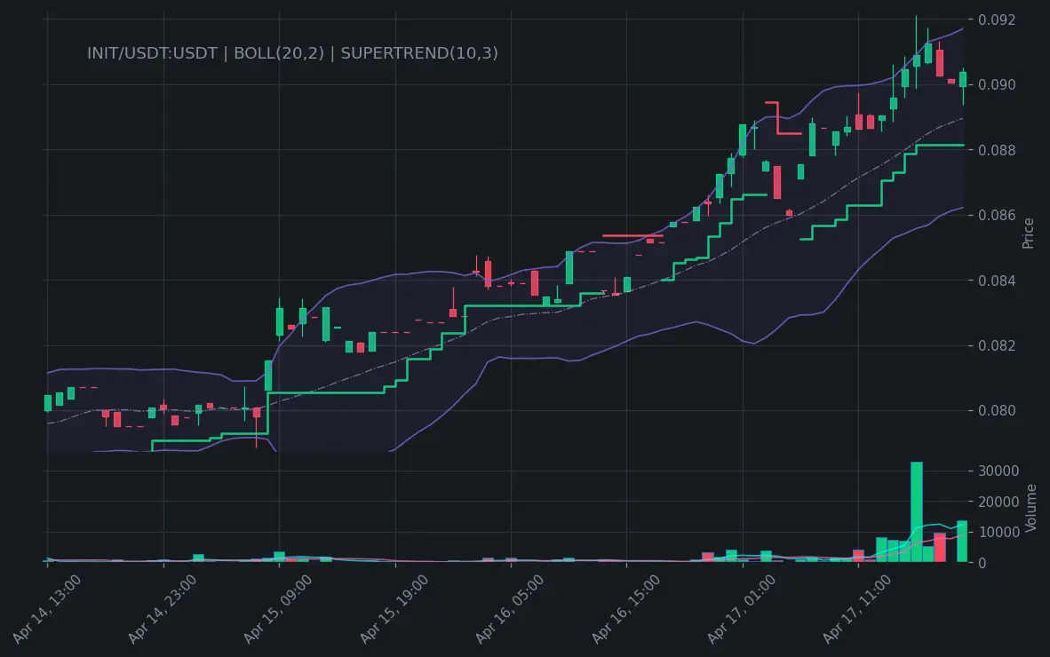This screenshot has height=657, width=1050.
Task: Click the Apr 17, 01:00 time label
Action: pos(741,609)
